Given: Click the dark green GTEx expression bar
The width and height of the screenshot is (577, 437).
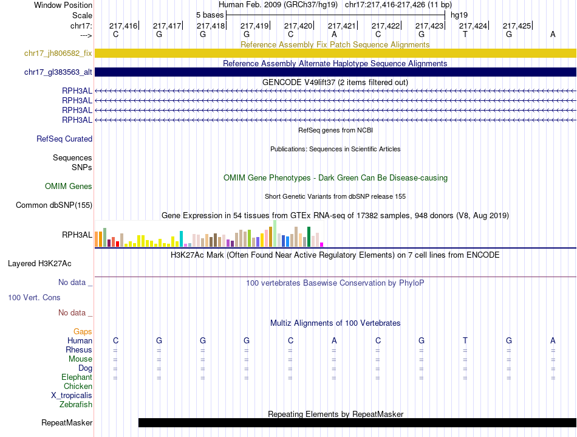Looking at the screenshot, I should [309, 236].
